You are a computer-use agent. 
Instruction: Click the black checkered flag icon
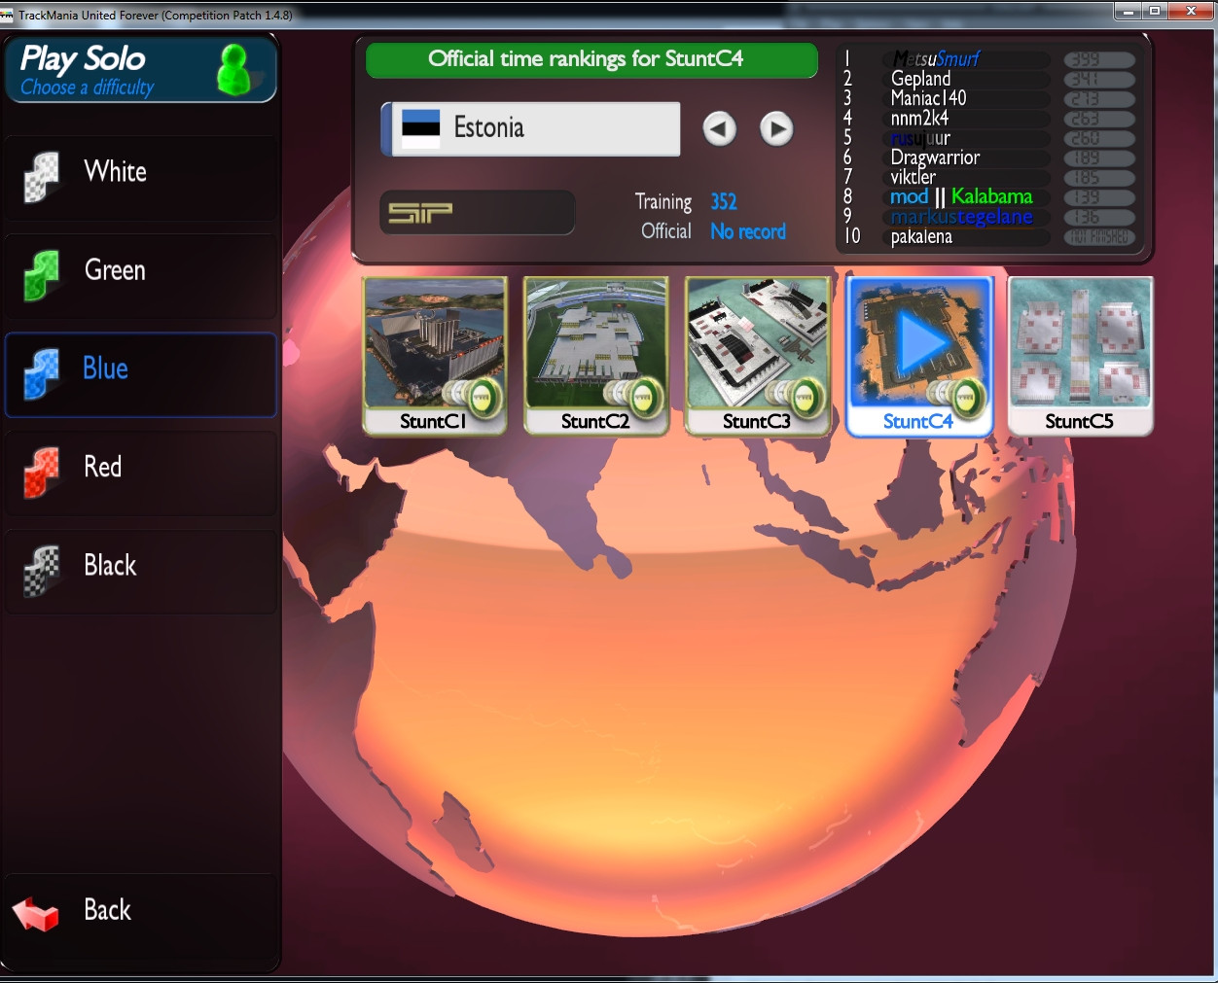[41, 571]
